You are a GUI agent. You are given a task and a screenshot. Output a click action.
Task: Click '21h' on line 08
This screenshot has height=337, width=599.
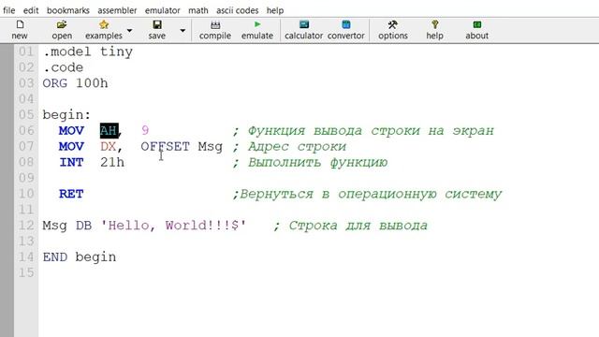(112, 162)
